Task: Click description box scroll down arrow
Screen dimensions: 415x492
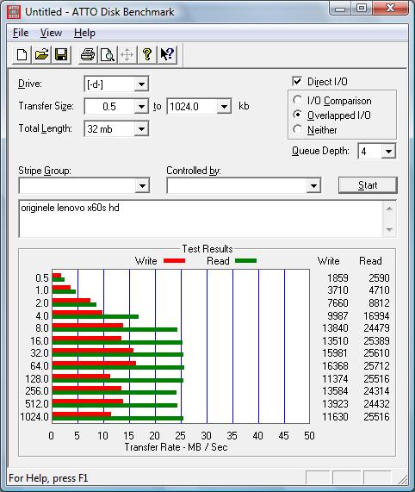Action: pyautogui.click(x=389, y=229)
